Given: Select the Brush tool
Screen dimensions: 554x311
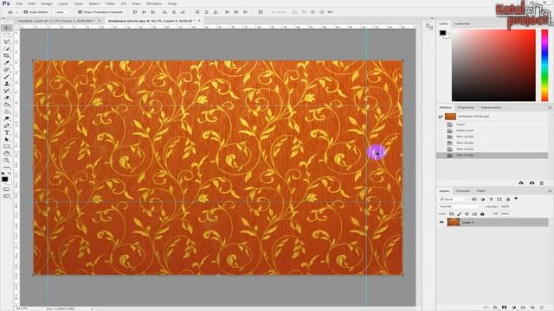Looking at the screenshot, I should pyautogui.click(x=7, y=77).
